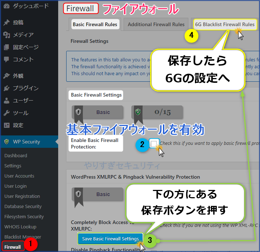The width and height of the screenshot is (260, 252).
Task: Click Save Basic Firewall Settings button
Action: (x=111, y=239)
